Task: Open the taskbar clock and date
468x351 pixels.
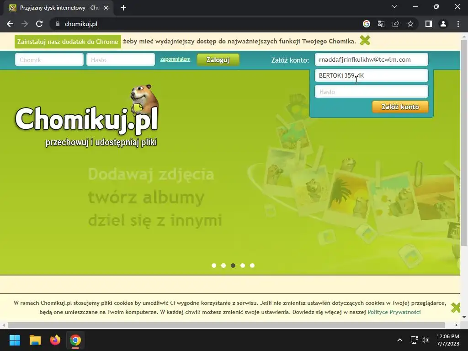Action: pos(448,340)
